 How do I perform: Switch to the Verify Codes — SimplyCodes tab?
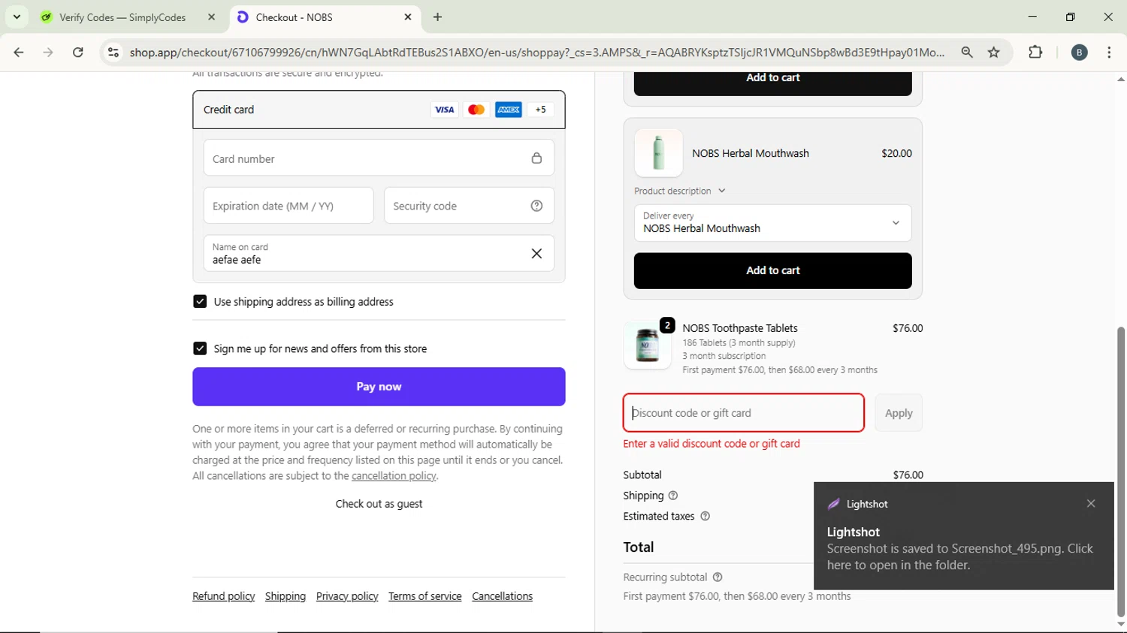point(122,17)
